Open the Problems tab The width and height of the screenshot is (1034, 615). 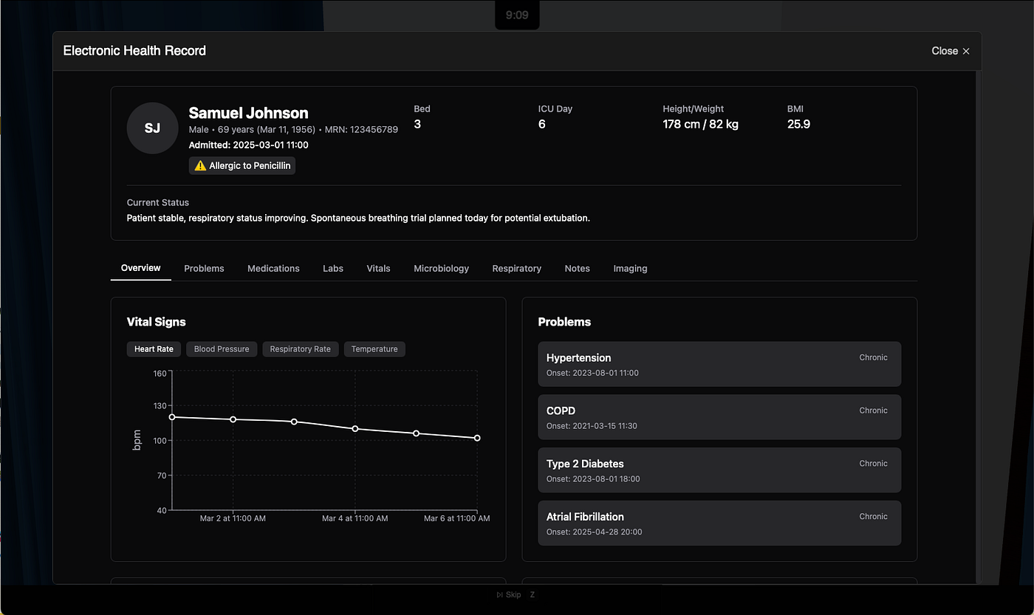click(204, 269)
